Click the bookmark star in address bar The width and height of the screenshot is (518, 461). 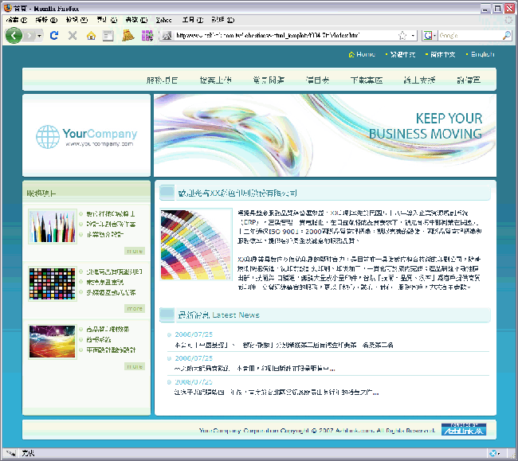pyautogui.click(x=402, y=36)
